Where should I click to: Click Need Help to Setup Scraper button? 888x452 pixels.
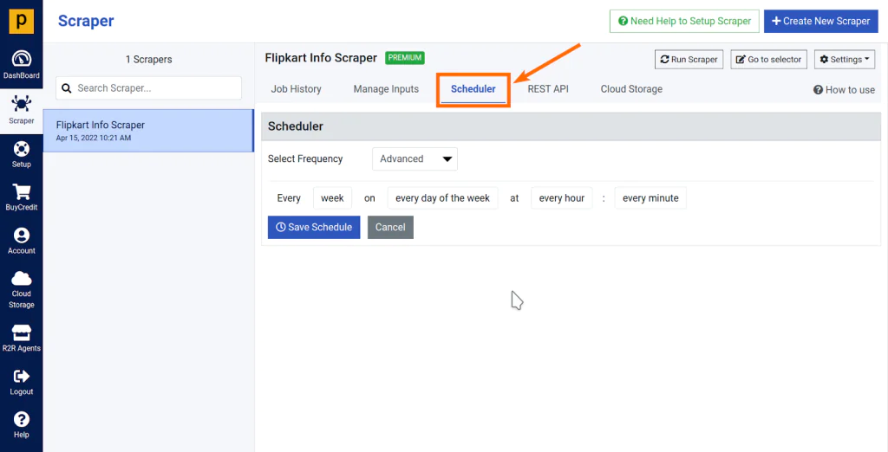point(684,21)
